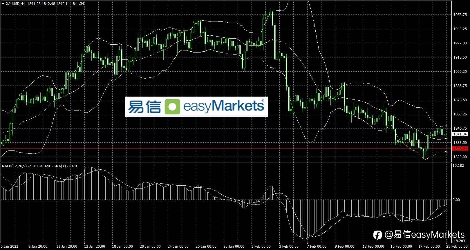The image size is (470, 250).
Task: Click the 15 Feb 00:00 time label
Action: [401, 247]
